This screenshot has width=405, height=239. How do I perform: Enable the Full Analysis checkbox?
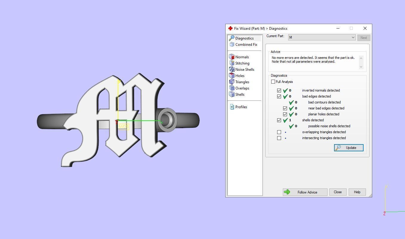(x=273, y=81)
